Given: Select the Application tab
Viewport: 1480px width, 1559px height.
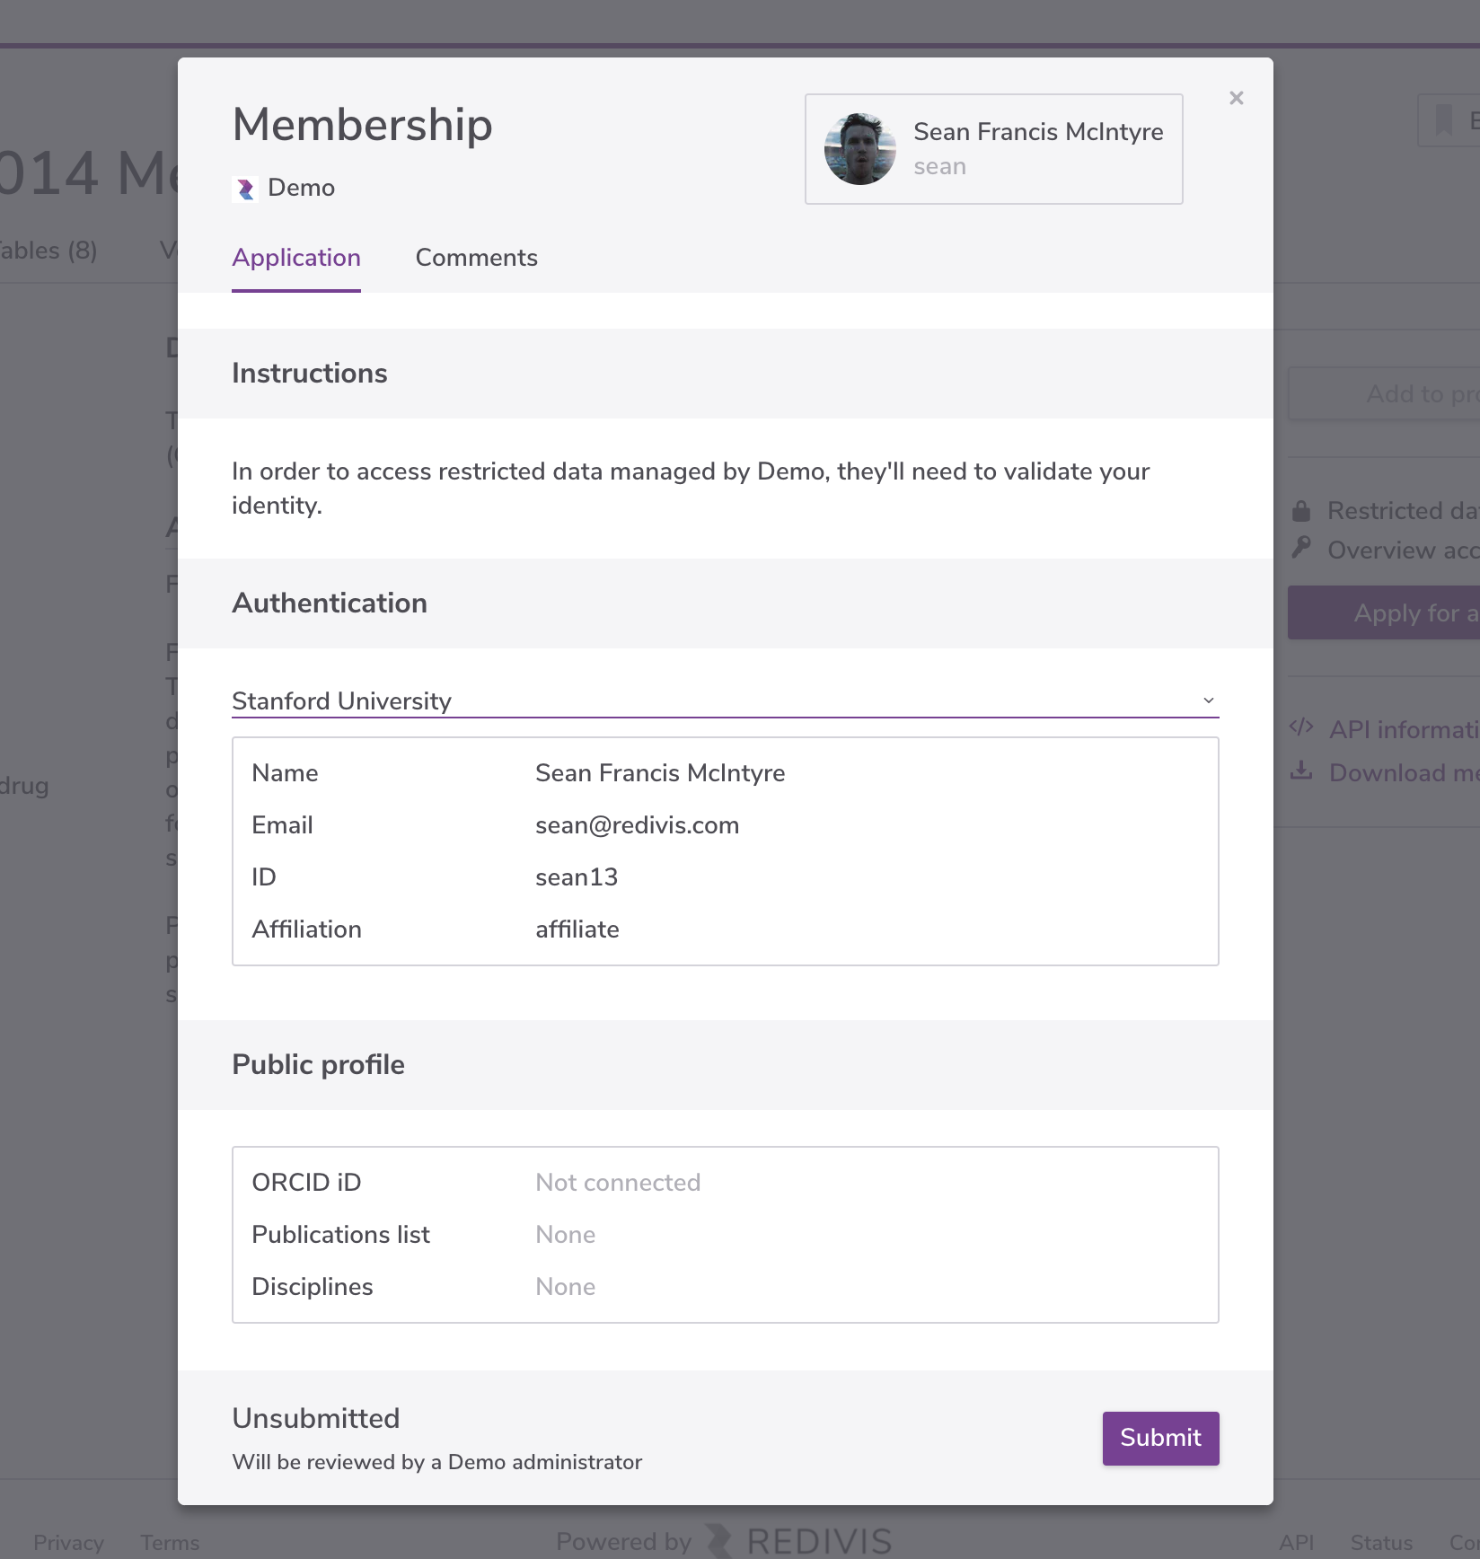Looking at the screenshot, I should [296, 258].
